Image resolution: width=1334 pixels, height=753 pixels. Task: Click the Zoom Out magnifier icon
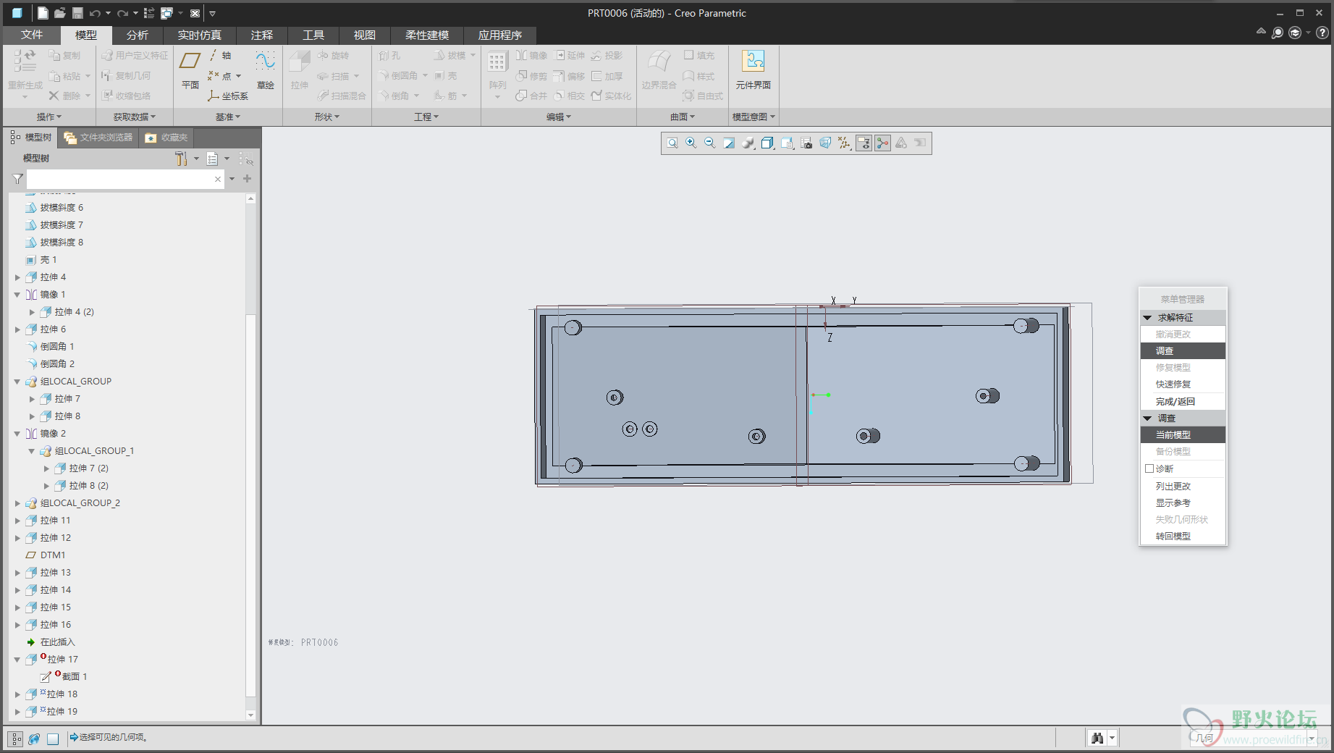(710, 143)
